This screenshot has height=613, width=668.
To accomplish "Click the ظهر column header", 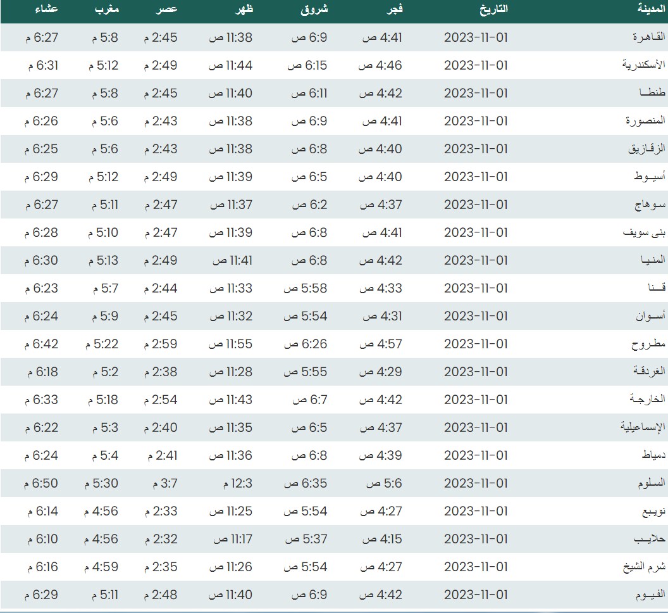I will [x=245, y=9].
